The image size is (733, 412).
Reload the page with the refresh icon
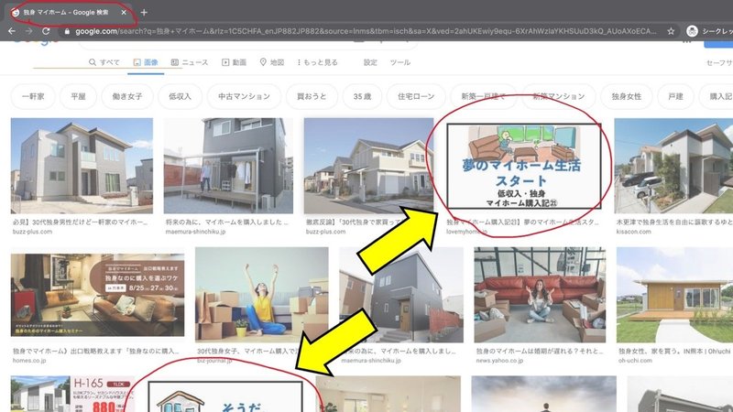(46, 31)
